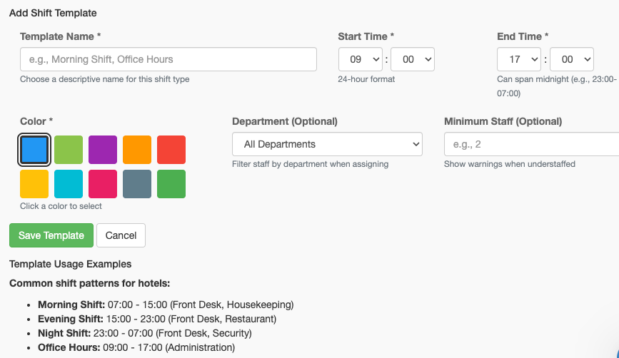Choose the purple color swatch
The image size is (619, 358).
(x=103, y=150)
